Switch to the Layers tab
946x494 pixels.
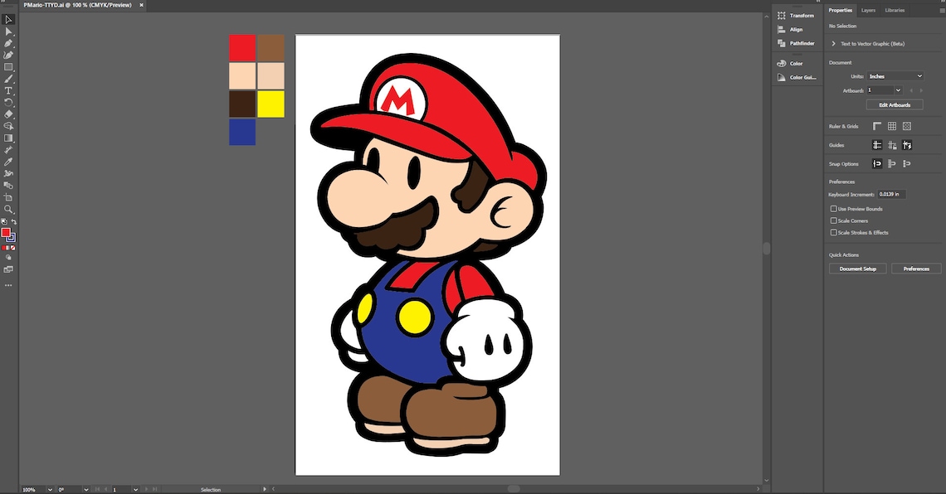pos(868,10)
